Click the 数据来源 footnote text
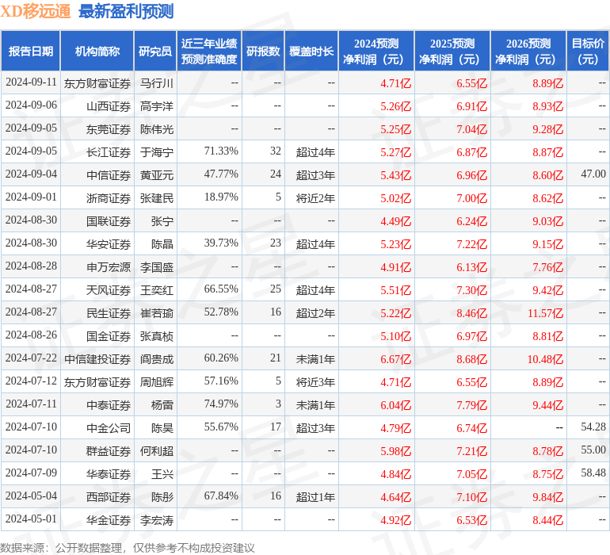The width and height of the screenshot is (610, 555). (x=128, y=548)
